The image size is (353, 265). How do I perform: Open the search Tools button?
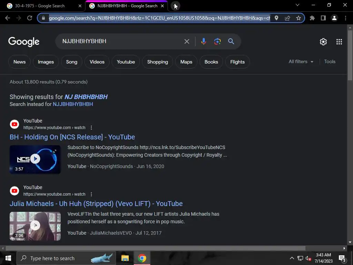coord(330,61)
